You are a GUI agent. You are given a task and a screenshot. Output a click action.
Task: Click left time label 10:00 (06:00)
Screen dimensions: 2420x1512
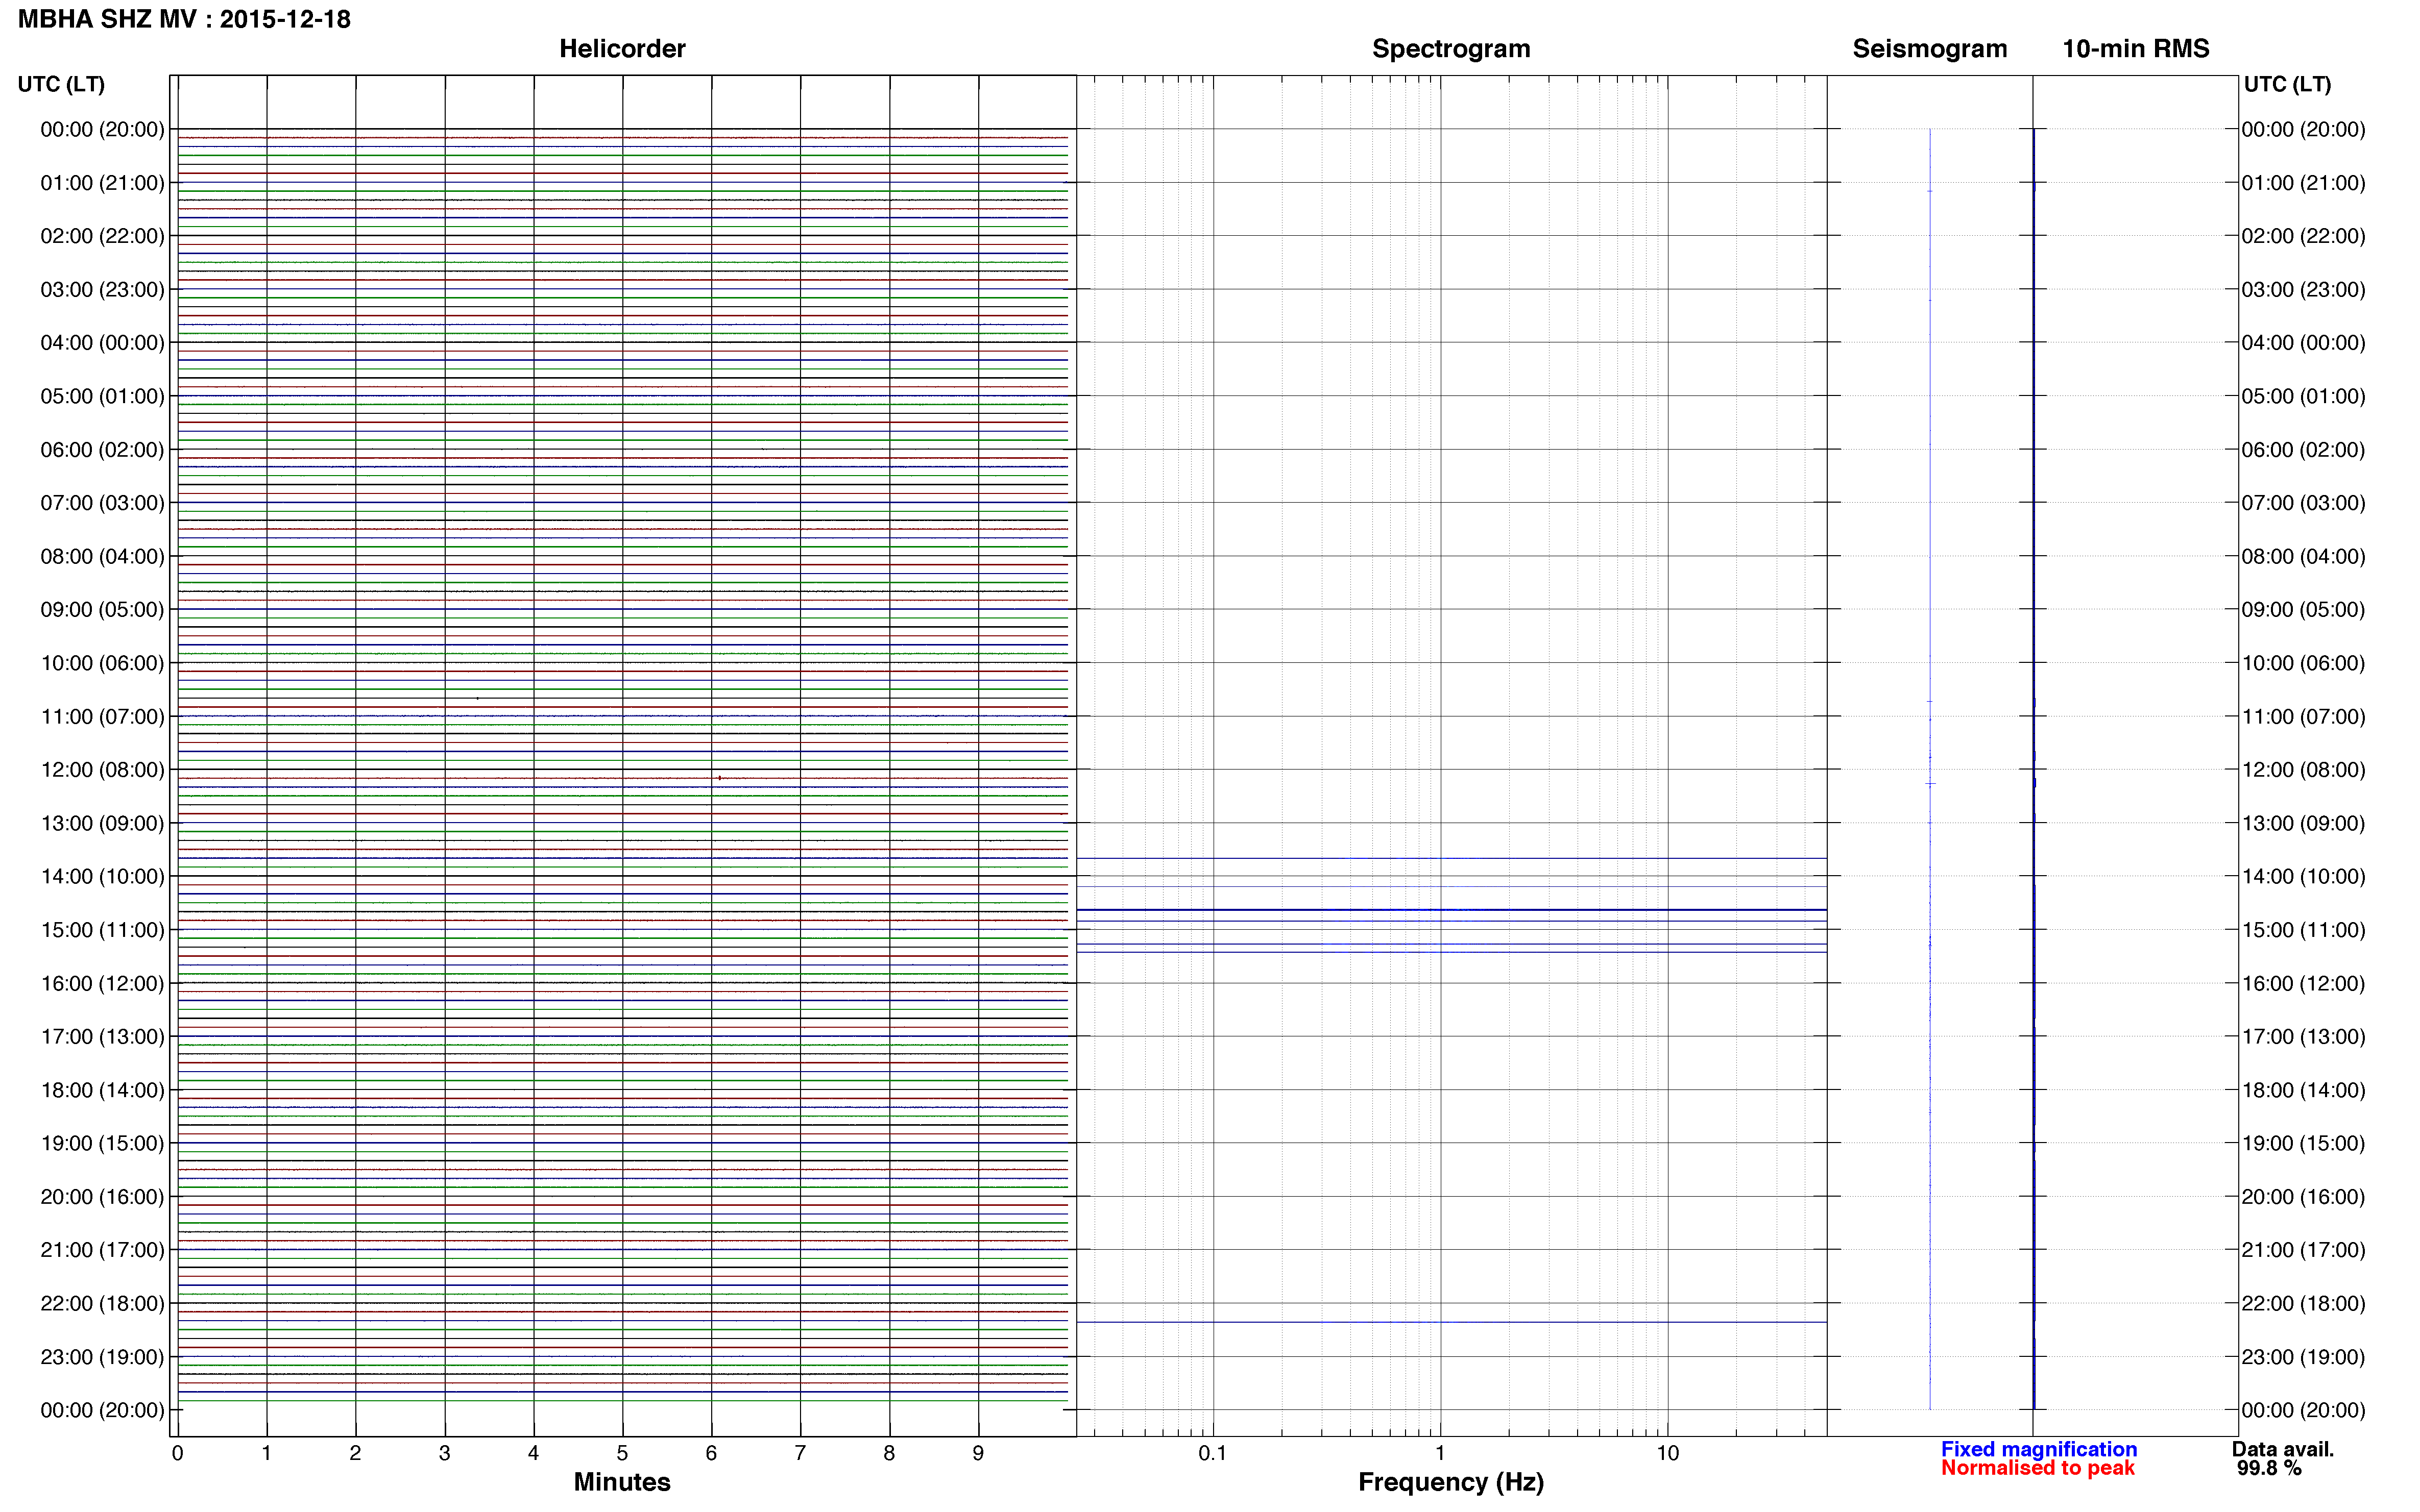(x=102, y=663)
